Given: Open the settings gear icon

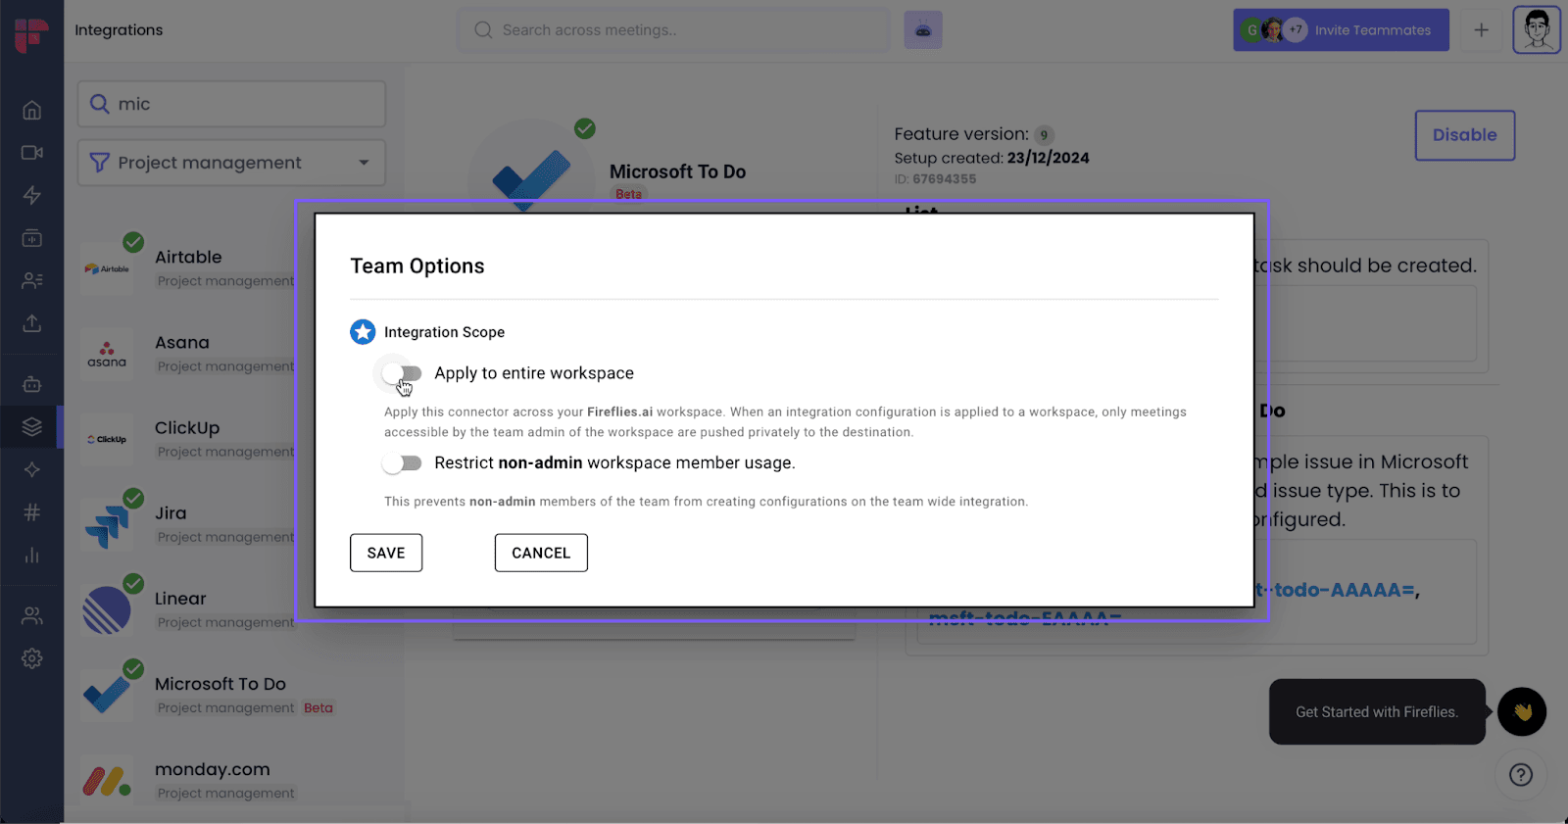Looking at the screenshot, I should pos(32,658).
